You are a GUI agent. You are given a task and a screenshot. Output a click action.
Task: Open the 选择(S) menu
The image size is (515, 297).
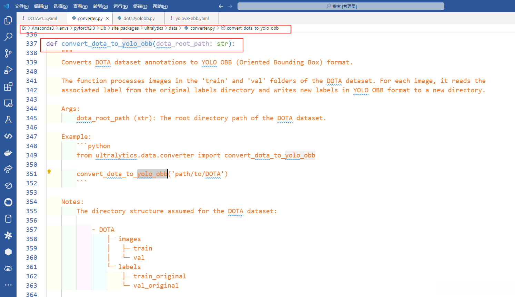(61, 6)
